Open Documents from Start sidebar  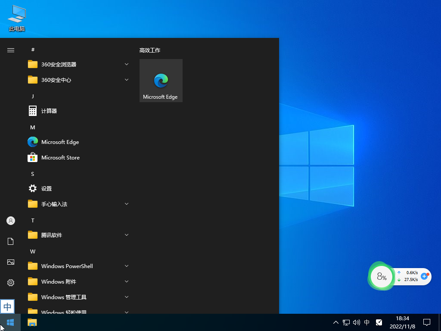click(x=11, y=241)
